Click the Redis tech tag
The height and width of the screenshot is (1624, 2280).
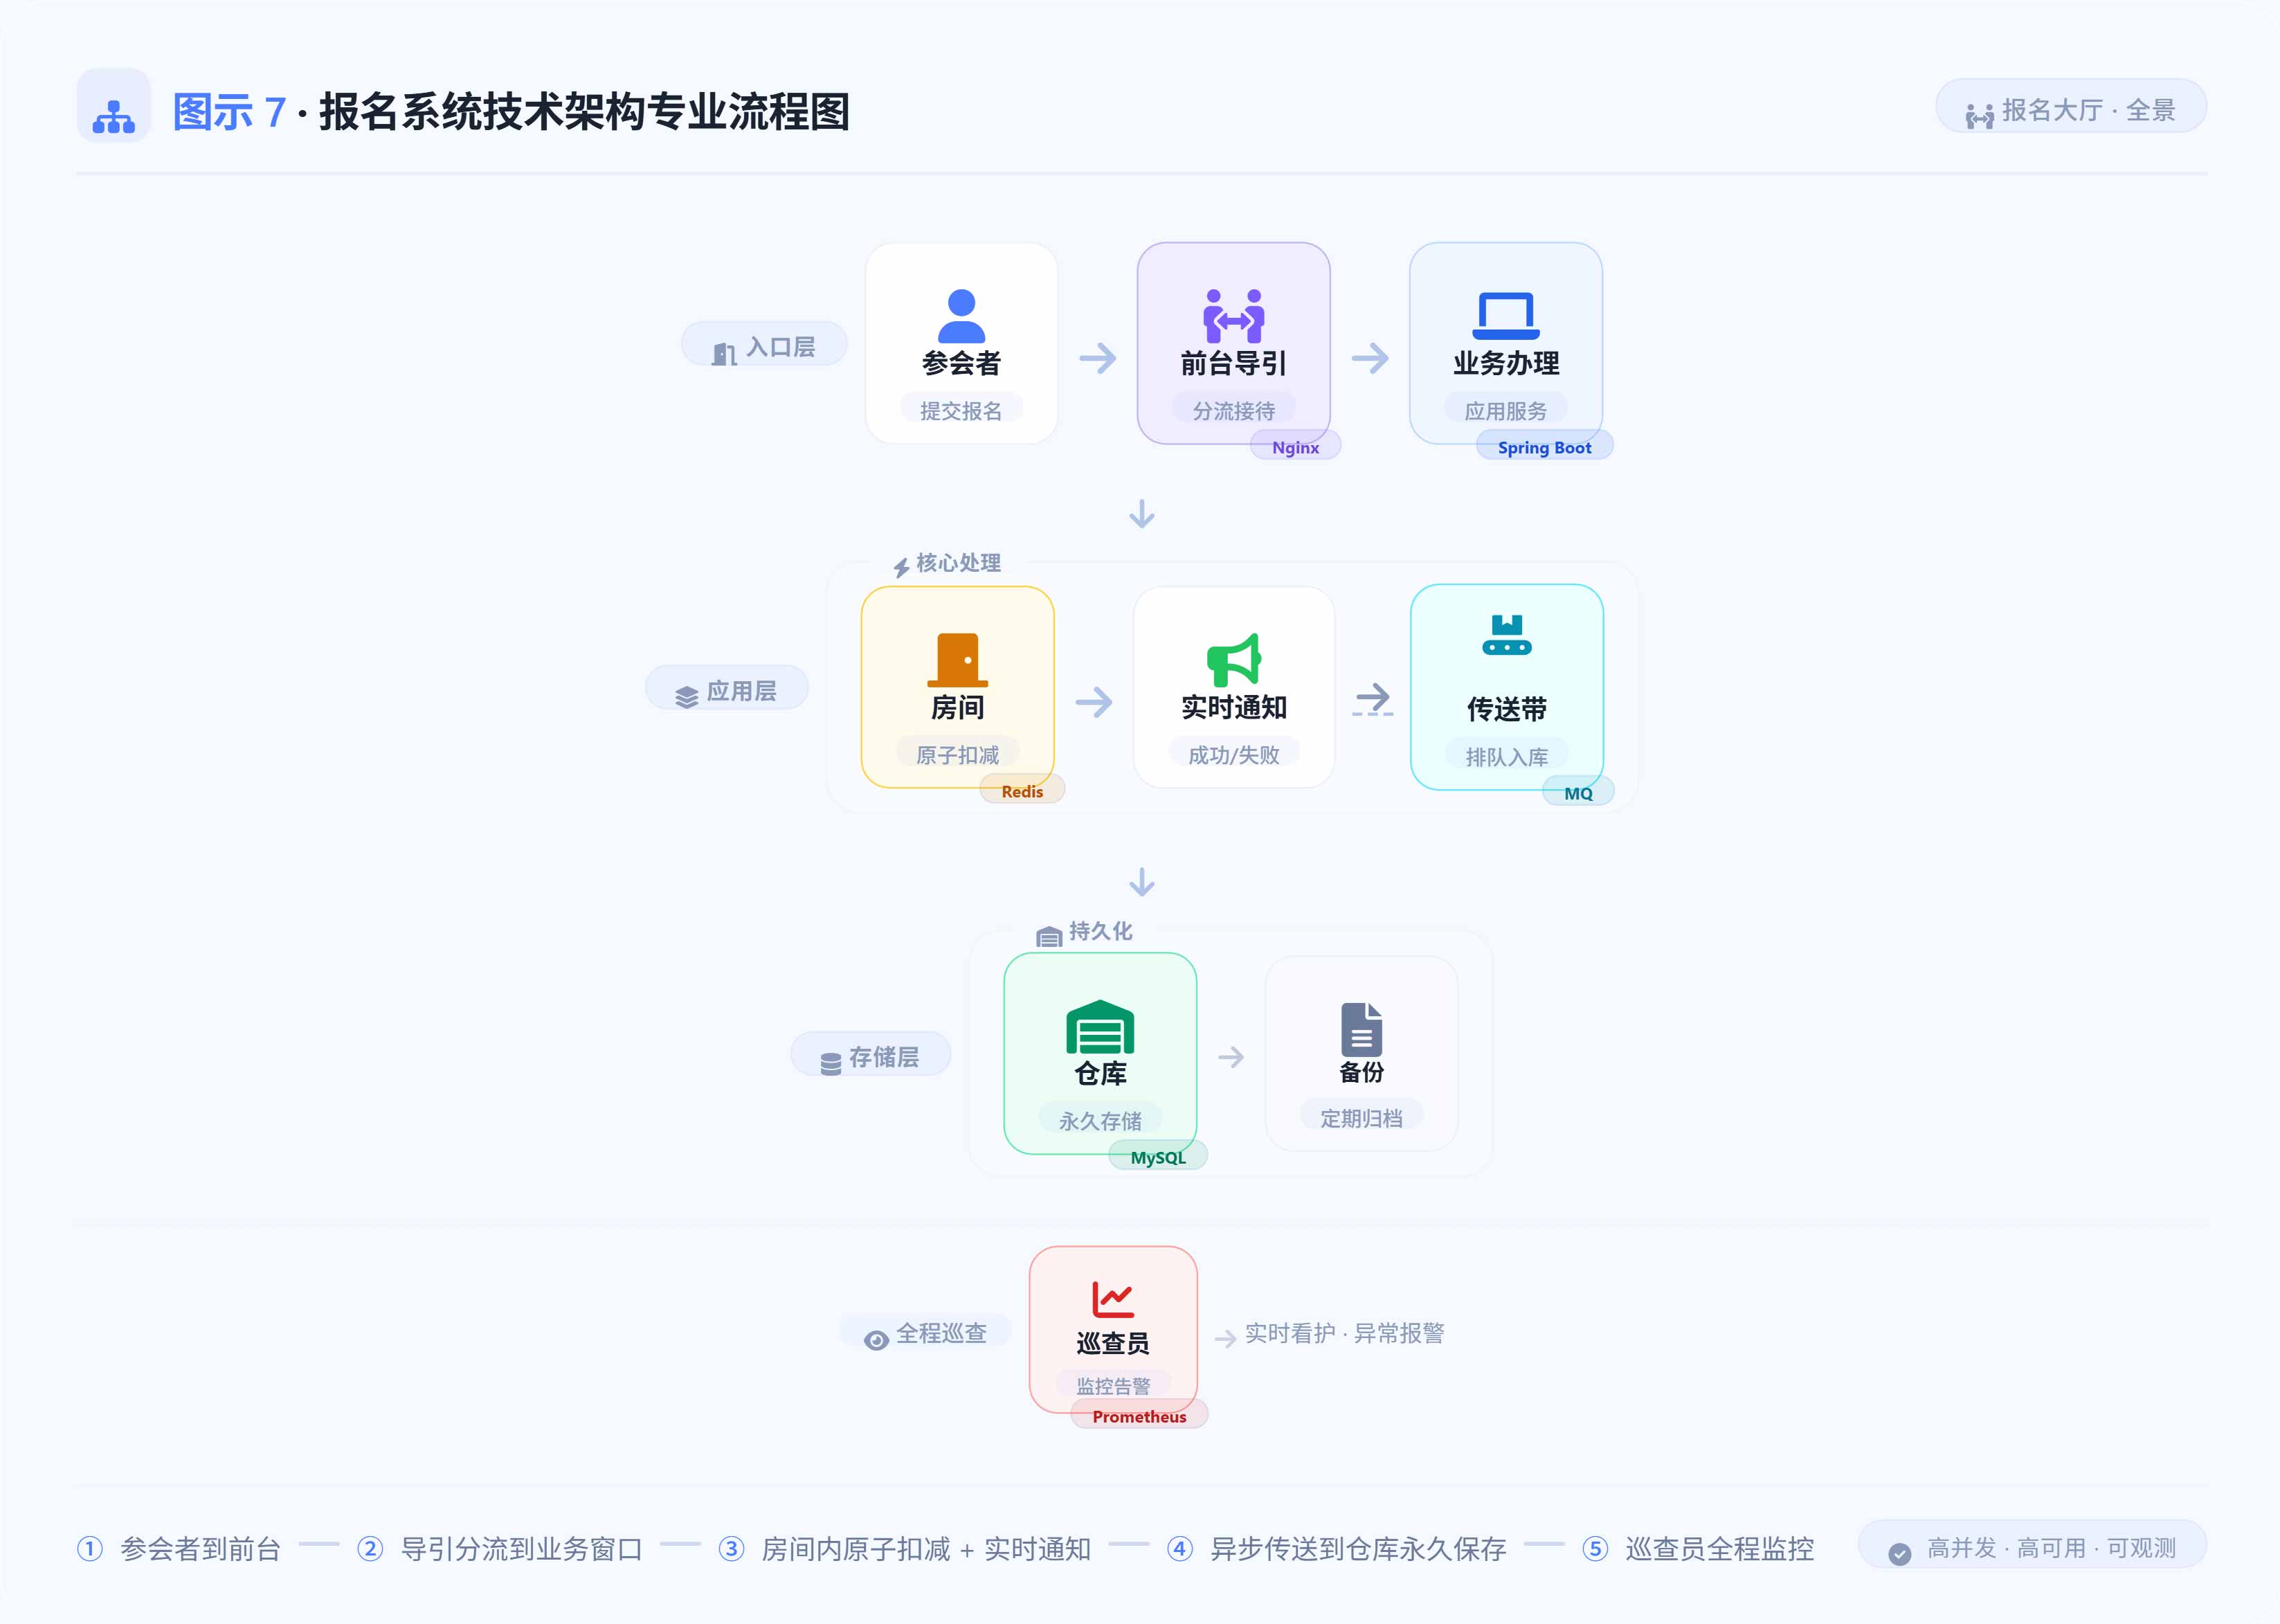coord(1021,790)
